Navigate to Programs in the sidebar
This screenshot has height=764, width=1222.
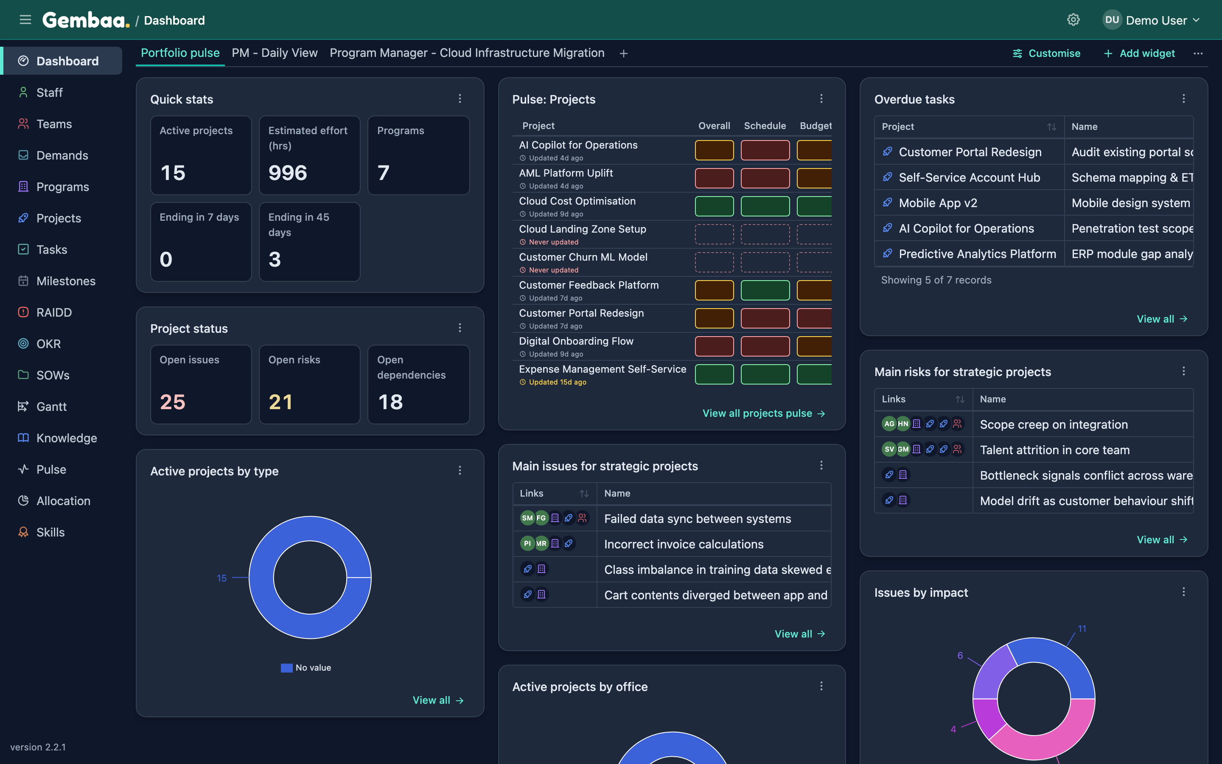pyautogui.click(x=62, y=186)
